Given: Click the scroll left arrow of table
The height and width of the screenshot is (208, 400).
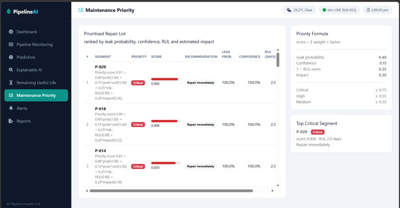Looking at the screenshot, I should tap(87, 191).
